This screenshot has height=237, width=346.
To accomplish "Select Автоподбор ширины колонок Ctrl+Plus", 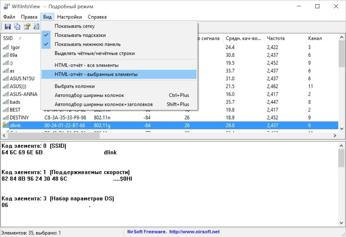I will point(119,95).
